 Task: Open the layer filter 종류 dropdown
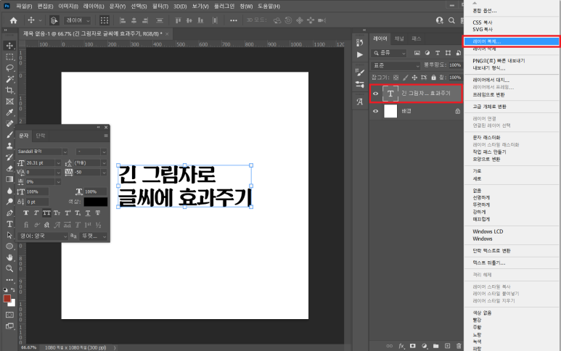pos(389,53)
